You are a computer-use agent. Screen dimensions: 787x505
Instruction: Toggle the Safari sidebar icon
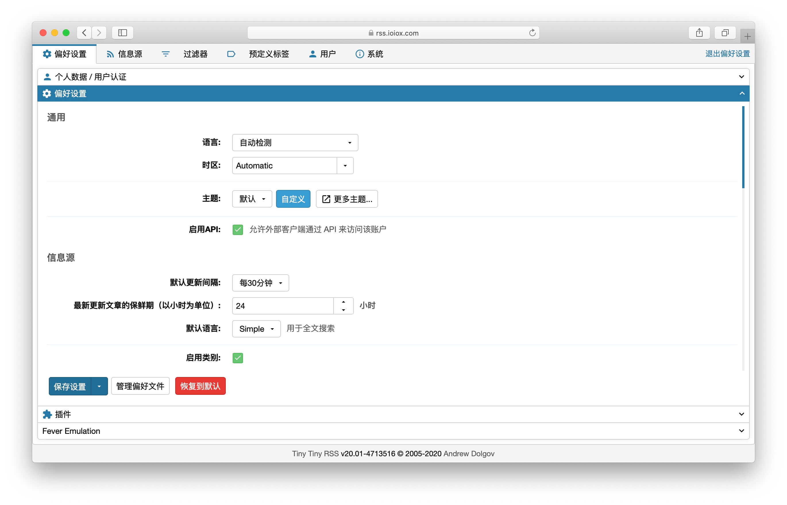point(122,33)
